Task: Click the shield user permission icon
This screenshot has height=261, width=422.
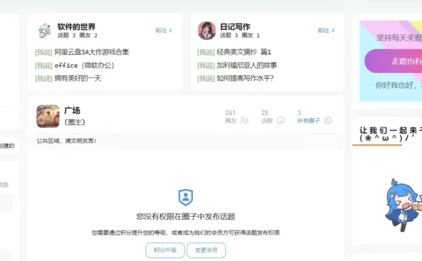Action: coord(185,197)
